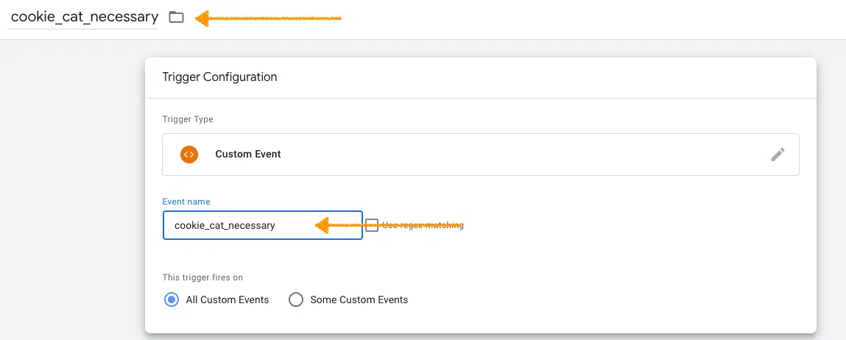Image resolution: width=846 pixels, height=340 pixels.
Task: Click the orange arrow inside Event name field
Action: (x=339, y=225)
